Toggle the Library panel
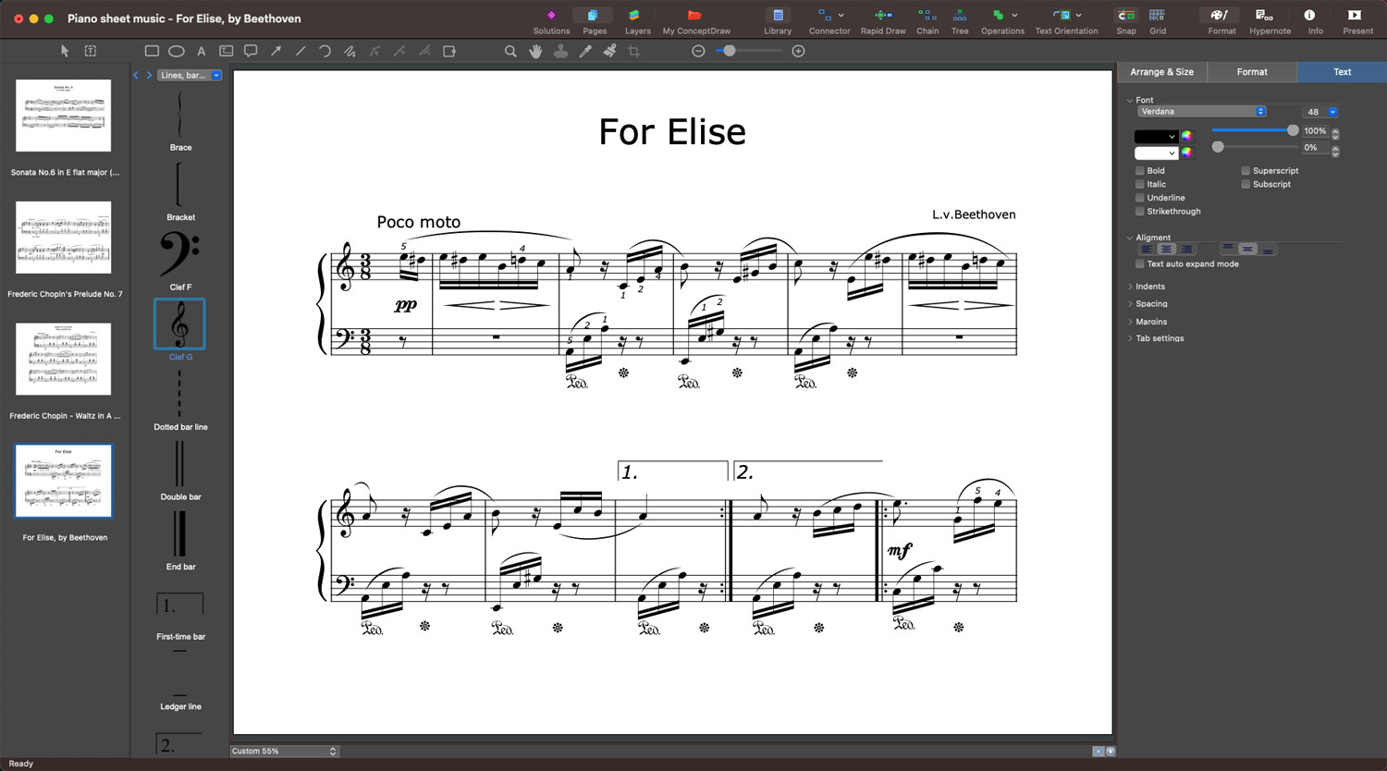 point(778,21)
